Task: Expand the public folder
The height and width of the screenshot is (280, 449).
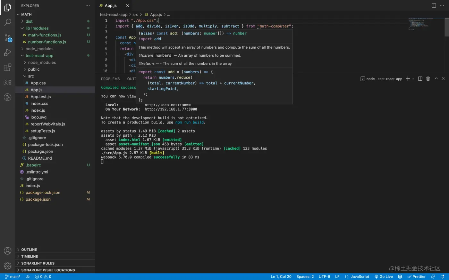Action: [x=55, y=69]
